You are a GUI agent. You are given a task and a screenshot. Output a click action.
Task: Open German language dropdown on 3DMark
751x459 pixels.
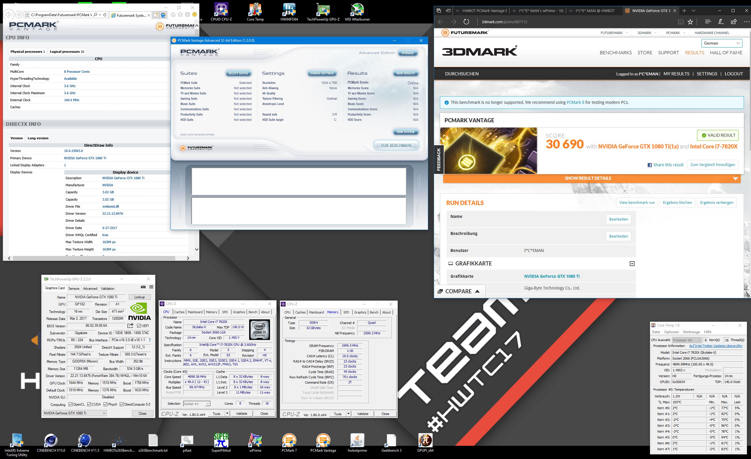[x=721, y=43]
